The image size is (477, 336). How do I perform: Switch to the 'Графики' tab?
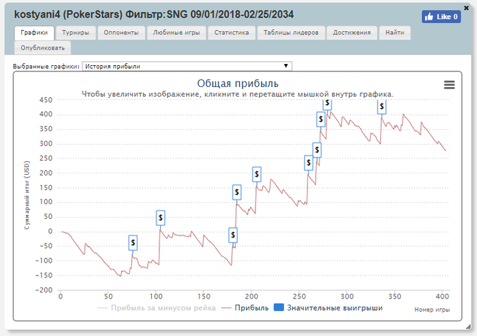point(34,33)
